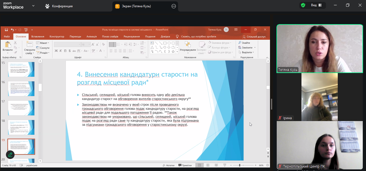Start slideshow from status bar icon

[225, 165]
